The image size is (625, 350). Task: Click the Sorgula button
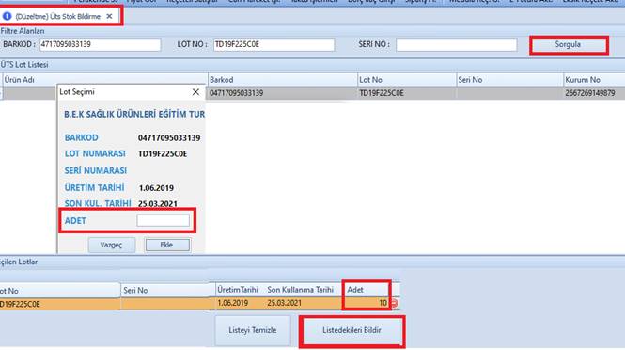tap(569, 45)
